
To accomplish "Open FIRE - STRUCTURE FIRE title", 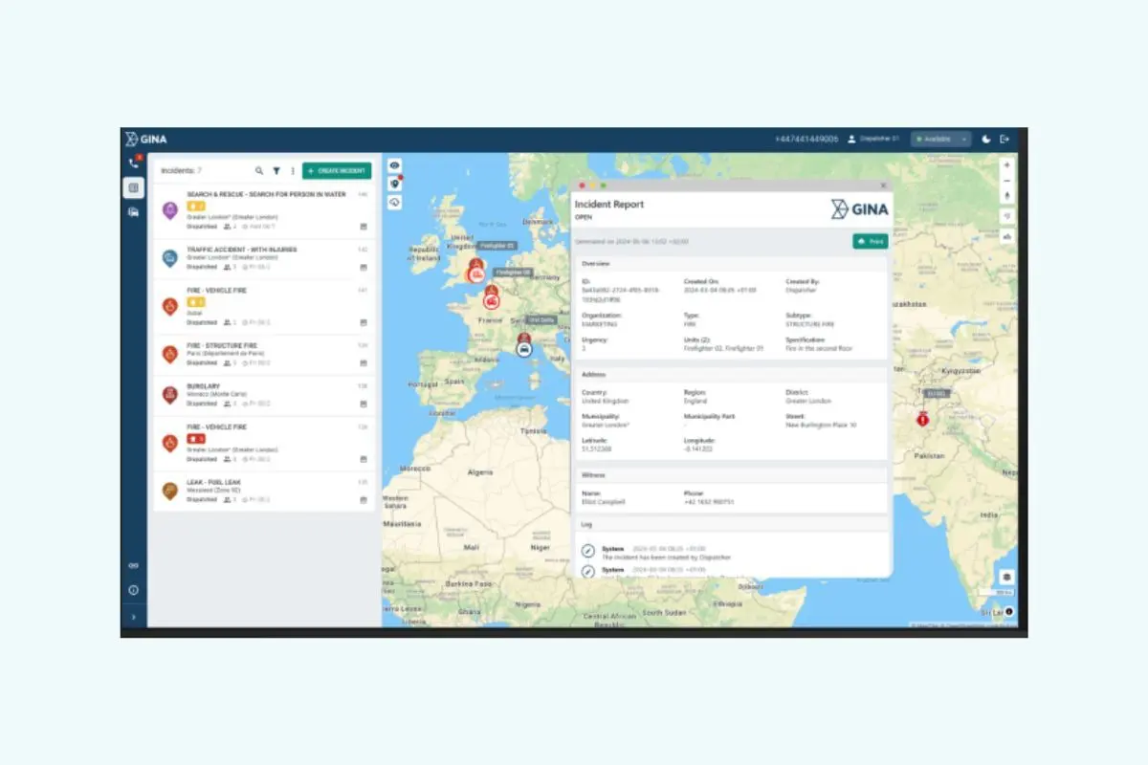I will [222, 345].
